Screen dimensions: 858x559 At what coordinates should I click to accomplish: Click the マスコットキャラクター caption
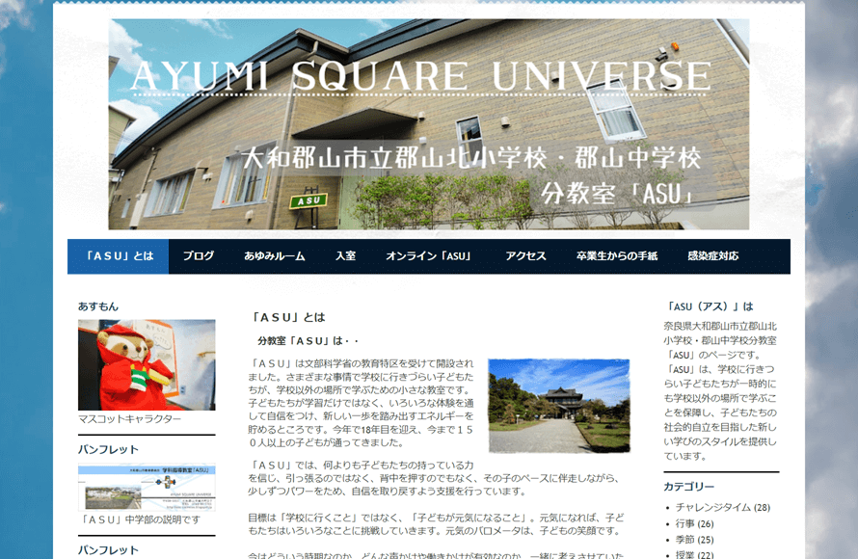pos(130,419)
